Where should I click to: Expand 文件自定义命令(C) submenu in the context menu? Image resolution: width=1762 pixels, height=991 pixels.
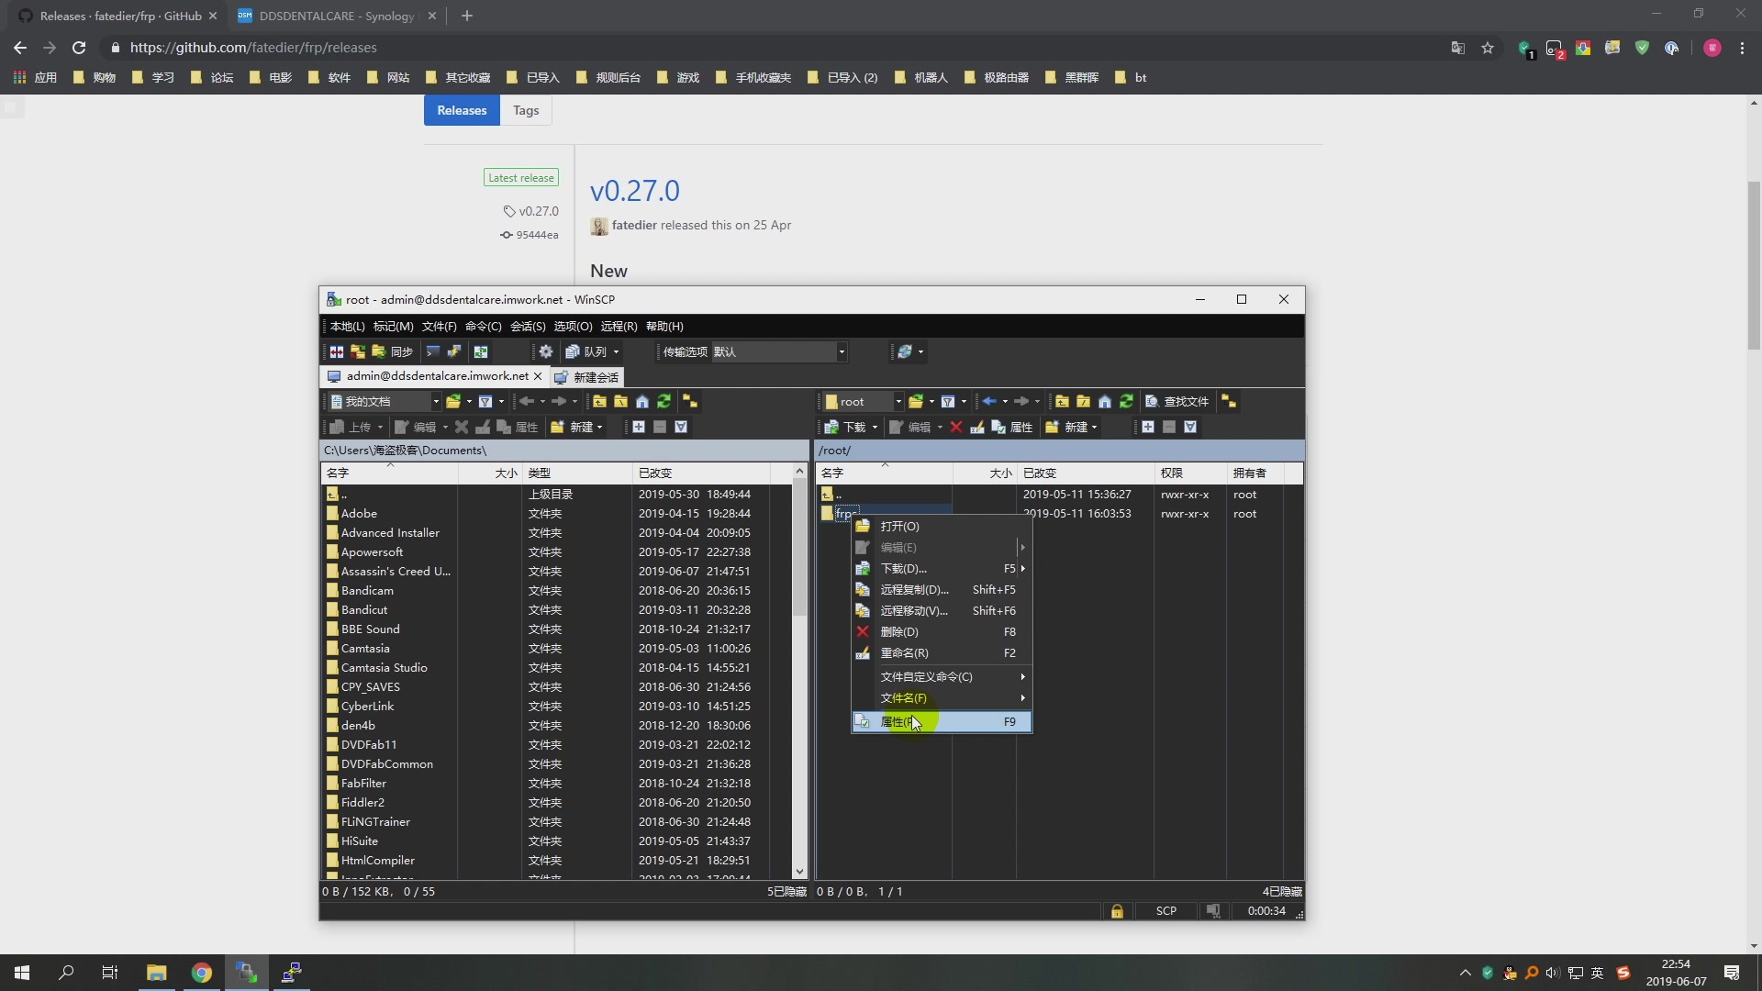[942, 676]
